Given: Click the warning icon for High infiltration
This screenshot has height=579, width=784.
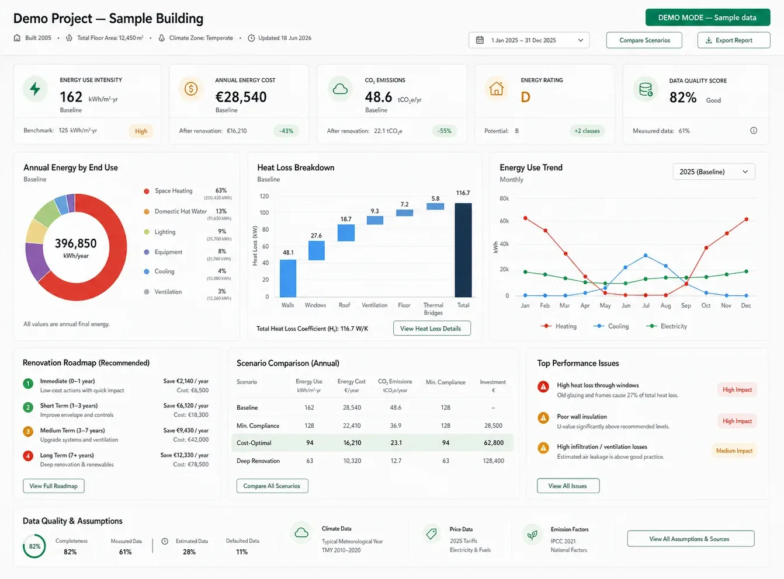Looking at the screenshot, I should point(543,448).
